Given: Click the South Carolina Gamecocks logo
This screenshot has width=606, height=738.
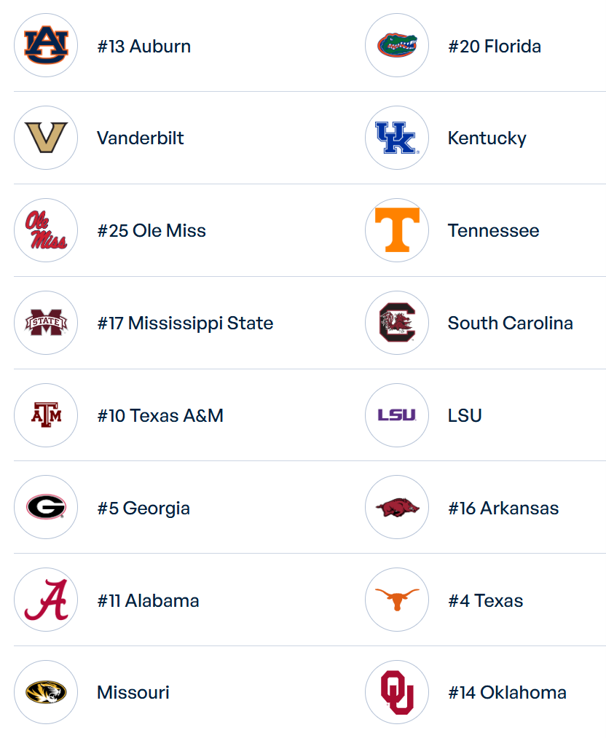Looking at the screenshot, I should tap(397, 323).
